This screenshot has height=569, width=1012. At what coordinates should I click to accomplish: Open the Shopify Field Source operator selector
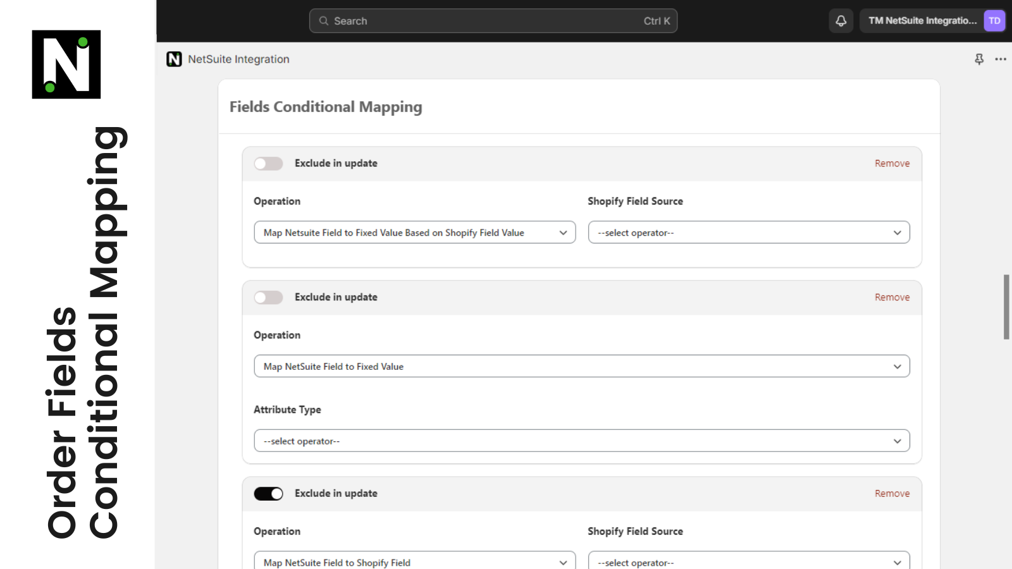(749, 232)
